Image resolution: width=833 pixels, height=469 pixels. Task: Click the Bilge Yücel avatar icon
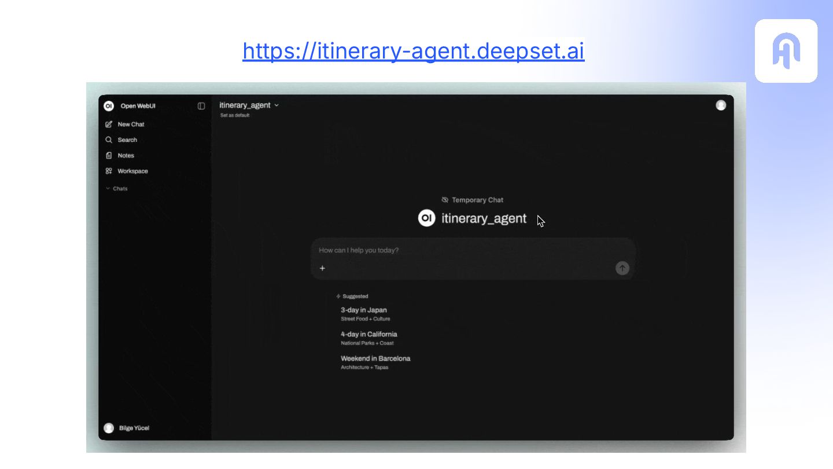pos(109,428)
